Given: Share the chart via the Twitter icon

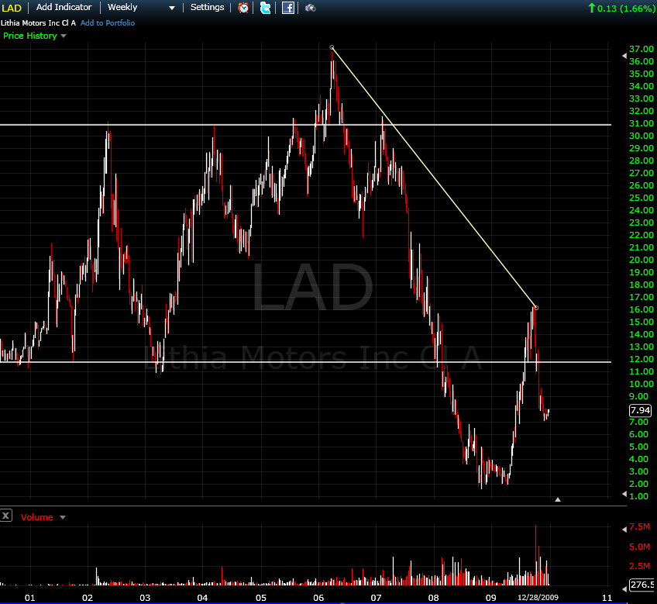Looking at the screenshot, I should (x=265, y=8).
